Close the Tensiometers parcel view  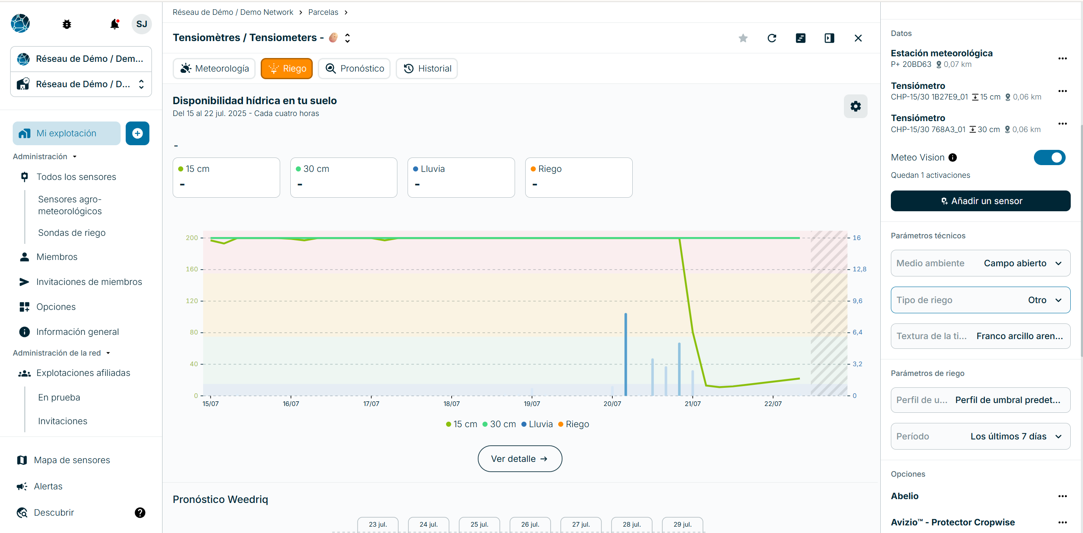(858, 38)
